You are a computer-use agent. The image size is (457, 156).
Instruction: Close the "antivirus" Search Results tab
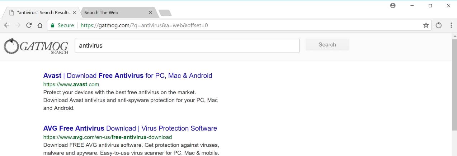[74, 13]
